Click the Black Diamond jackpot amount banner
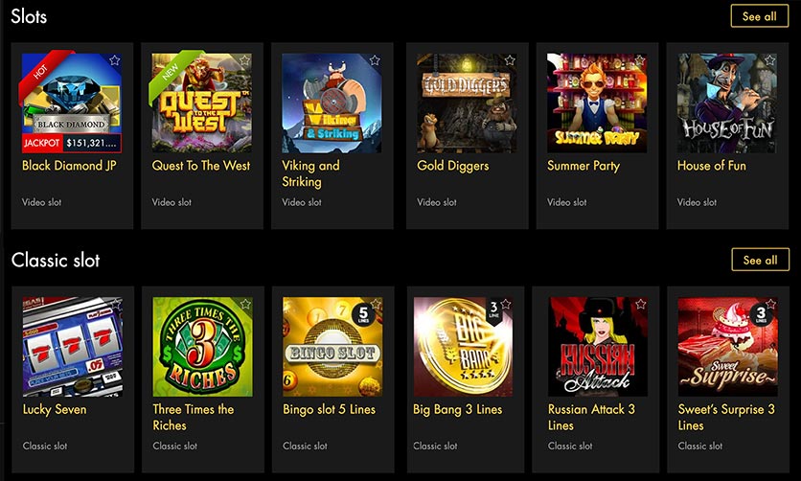This screenshot has height=481, width=801. click(x=72, y=143)
